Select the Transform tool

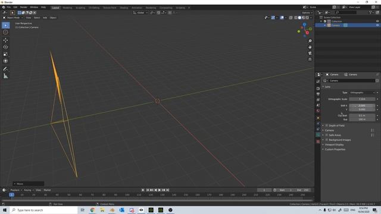pos(5,61)
